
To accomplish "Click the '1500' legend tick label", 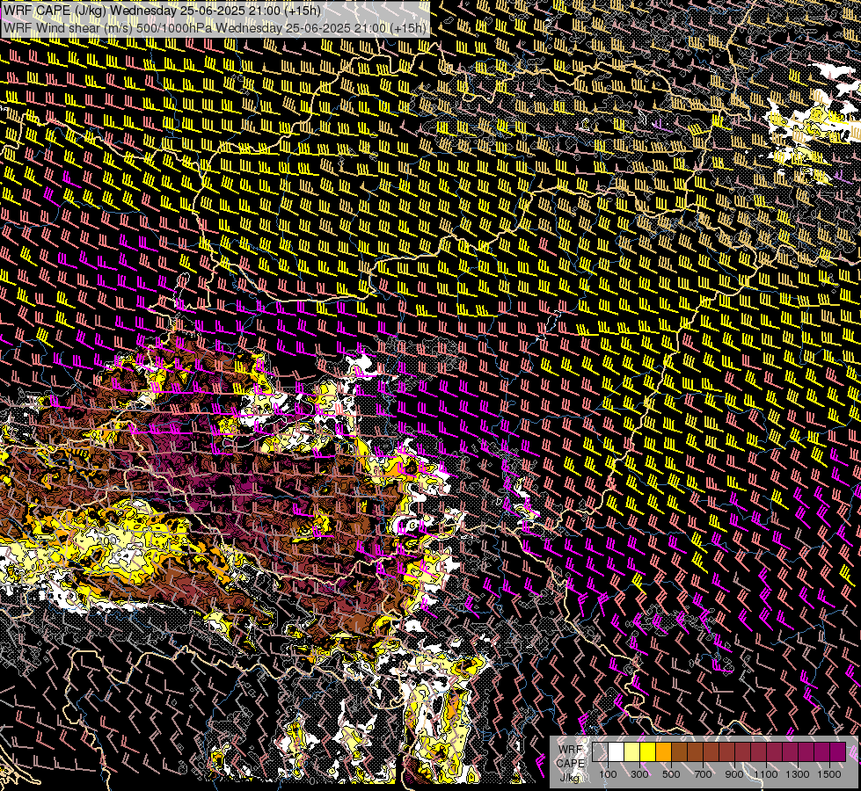I will (829, 774).
